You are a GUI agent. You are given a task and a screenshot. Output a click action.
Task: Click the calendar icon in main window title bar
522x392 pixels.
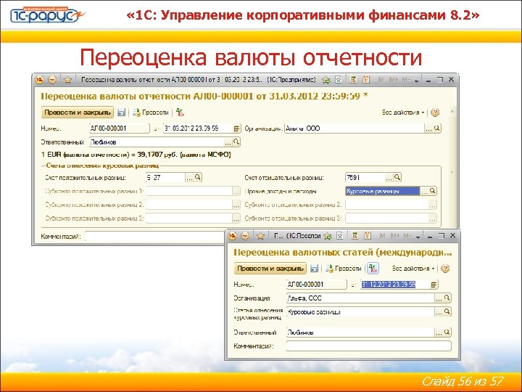point(366,79)
